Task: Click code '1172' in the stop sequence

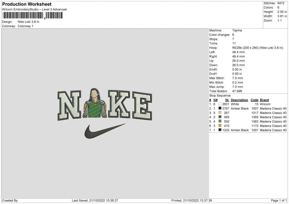Action: tap(255, 126)
